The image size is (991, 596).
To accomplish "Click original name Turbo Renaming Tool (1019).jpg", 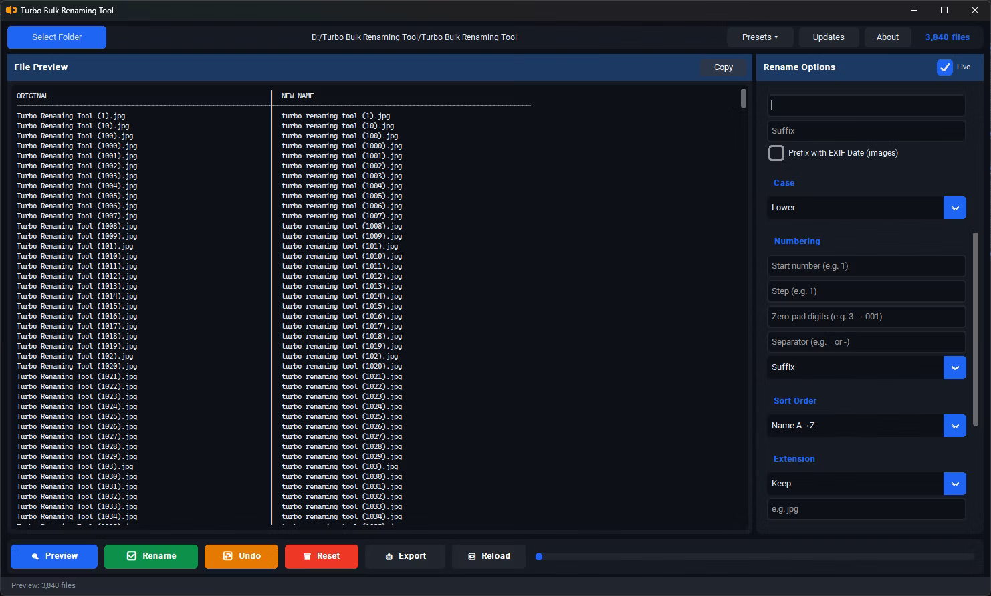I will point(77,346).
